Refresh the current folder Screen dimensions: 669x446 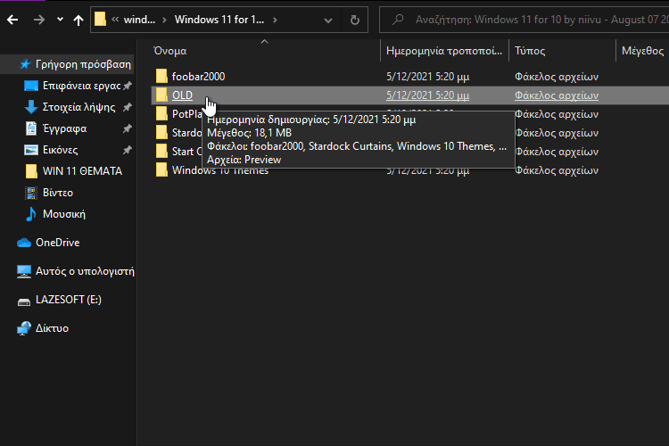point(354,20)
